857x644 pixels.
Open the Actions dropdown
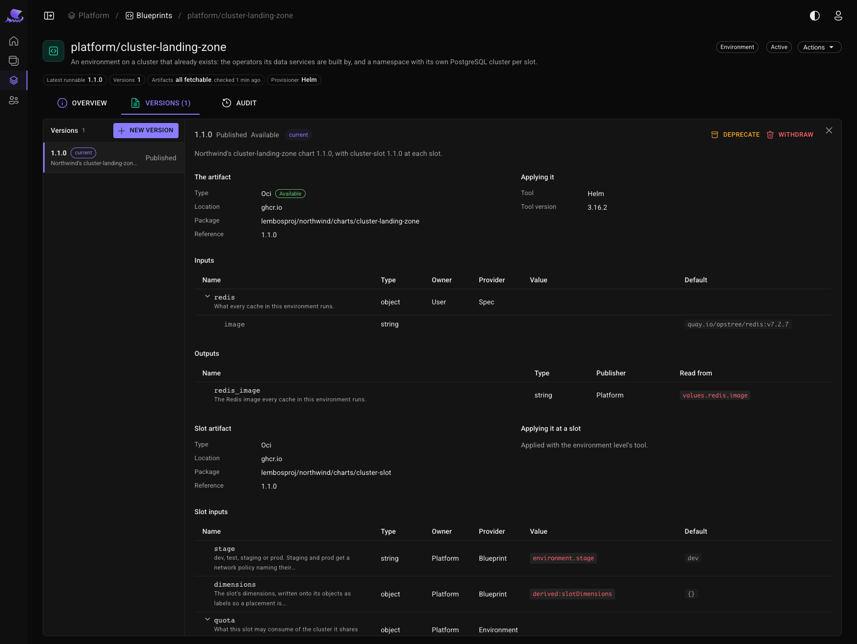(x=819, y=47)
